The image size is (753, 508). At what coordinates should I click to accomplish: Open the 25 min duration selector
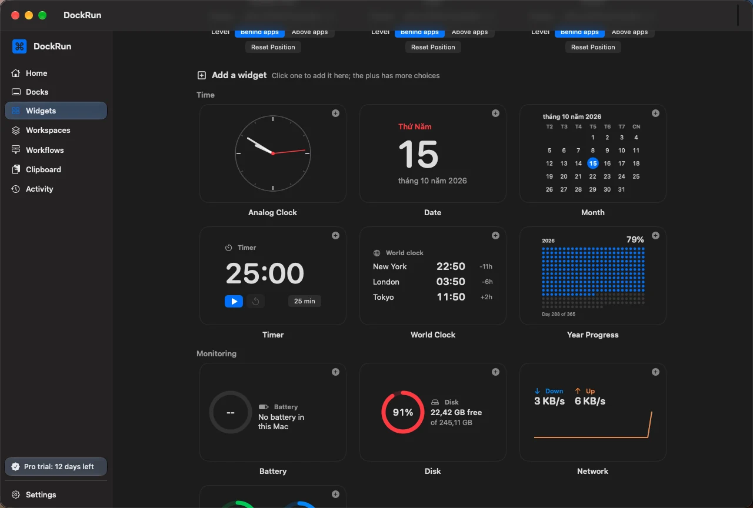click(304, 301)
